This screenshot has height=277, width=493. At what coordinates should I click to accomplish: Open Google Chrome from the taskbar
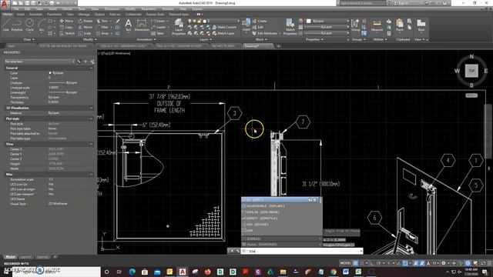click(x=333, y=272)
